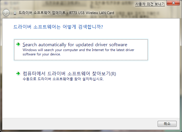
Task: Open the 사용자 의견 보내기 link
Action: point(150,4)
